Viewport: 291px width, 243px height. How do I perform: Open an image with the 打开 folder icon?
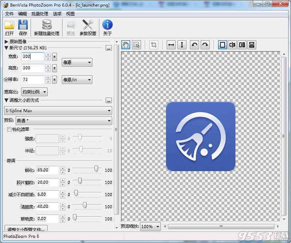click(9, 27)
